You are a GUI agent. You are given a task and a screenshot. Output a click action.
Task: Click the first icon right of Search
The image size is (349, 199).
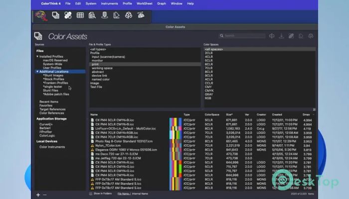tap(272, 36)
